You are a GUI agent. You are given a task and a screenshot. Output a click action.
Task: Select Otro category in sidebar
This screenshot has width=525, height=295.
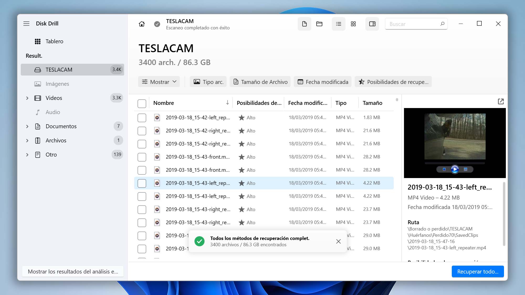[72, 155]
